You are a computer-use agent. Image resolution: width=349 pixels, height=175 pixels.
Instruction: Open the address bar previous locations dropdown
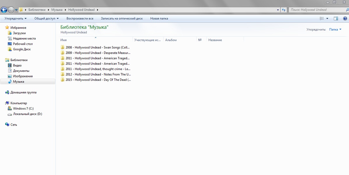point(278,10)
